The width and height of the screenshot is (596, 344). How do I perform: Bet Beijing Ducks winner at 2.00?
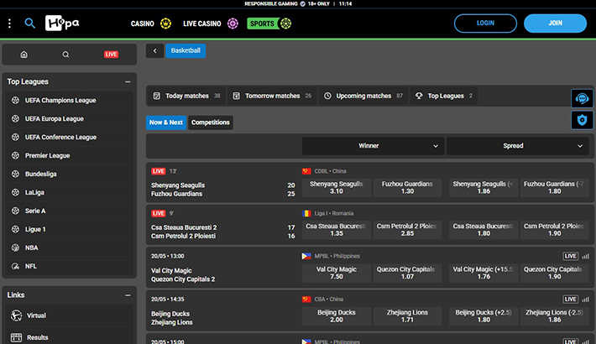337,316
